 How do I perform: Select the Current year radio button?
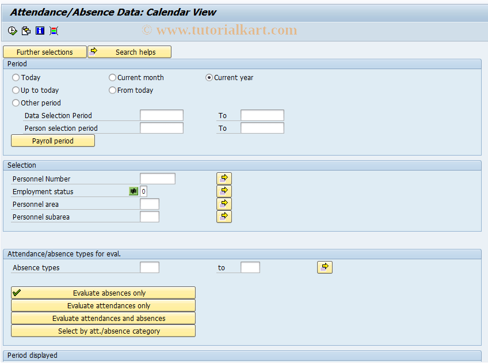(209, 77)
